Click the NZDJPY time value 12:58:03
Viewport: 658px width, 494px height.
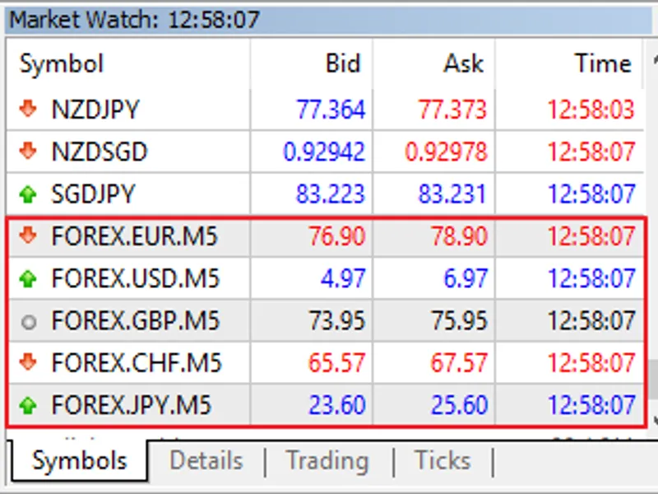point(591,110)
